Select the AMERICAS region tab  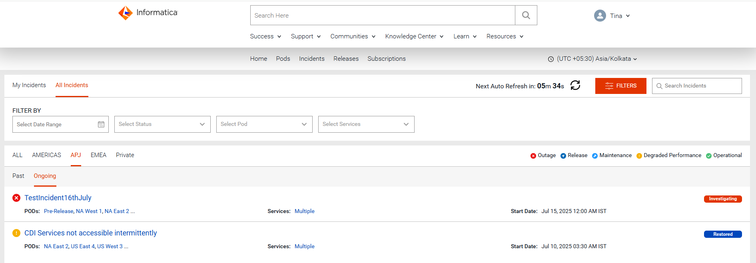click(47, 155)
